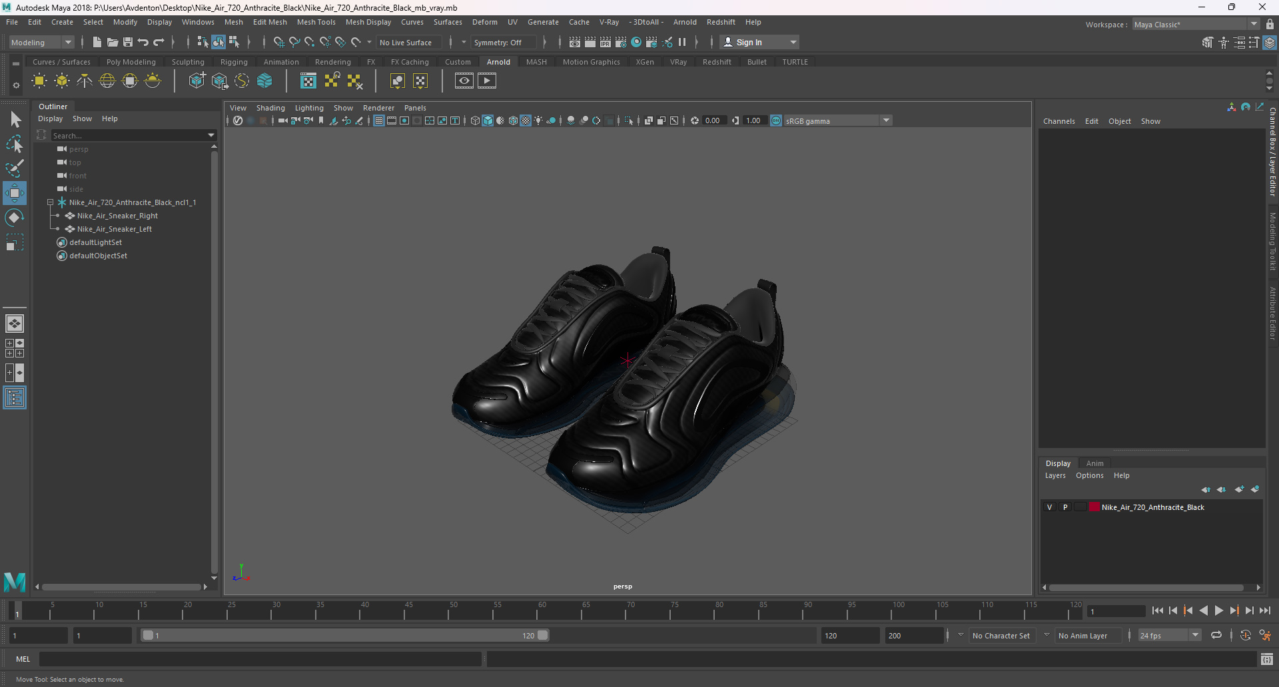The image size is (1279, 687).
Task: Go to start of playback range
Action: coord(1158,610)
